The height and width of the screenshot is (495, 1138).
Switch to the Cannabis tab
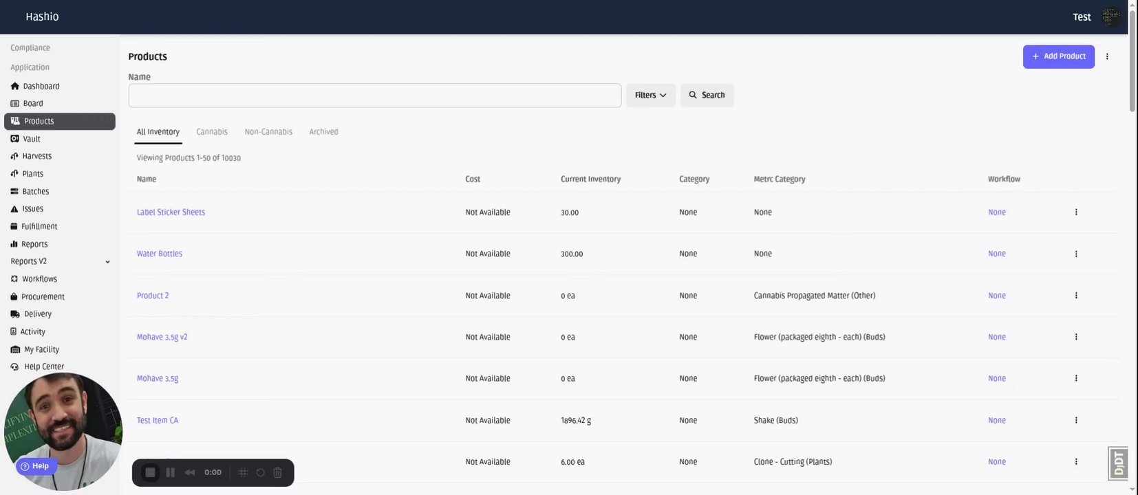click(212, 132)
